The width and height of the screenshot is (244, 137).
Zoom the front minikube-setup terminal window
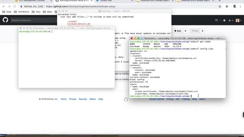138,38
